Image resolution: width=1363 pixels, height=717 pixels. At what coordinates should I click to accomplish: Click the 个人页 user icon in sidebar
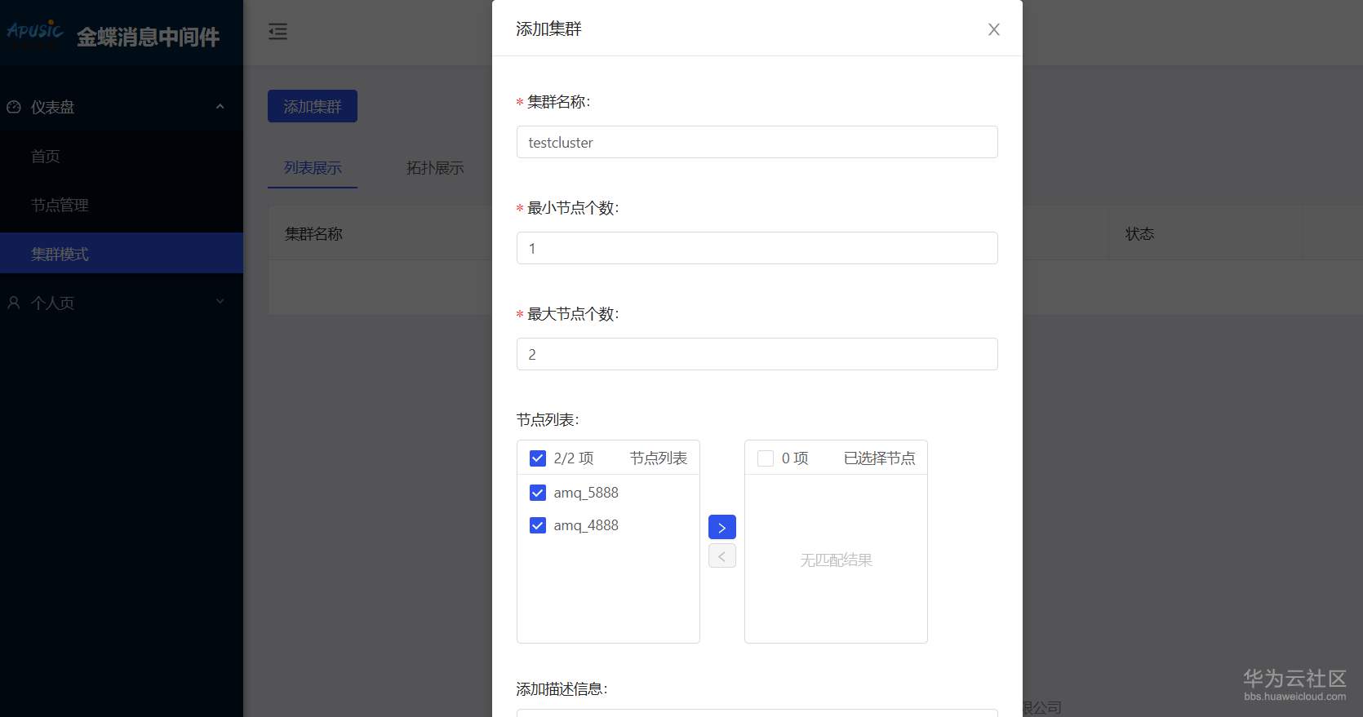click(14, 303)
